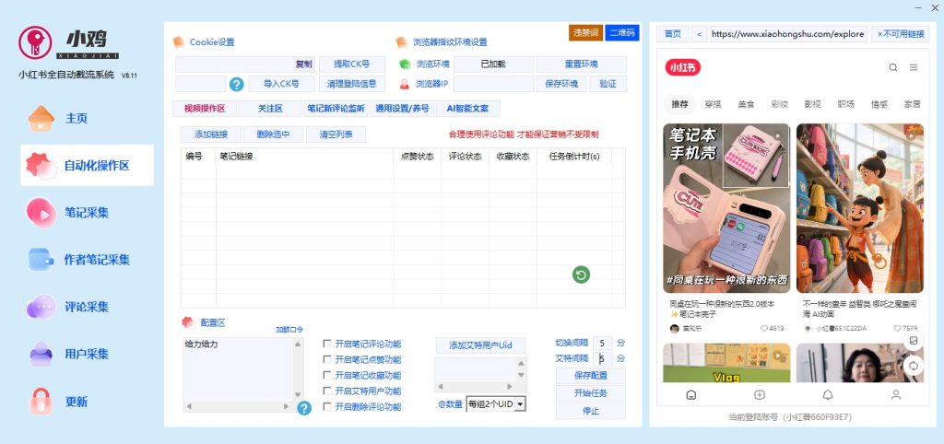This screenshot has width=944, height=444.
Task: Click the 切换间隔 minutes input field
Action: point(603,343)
